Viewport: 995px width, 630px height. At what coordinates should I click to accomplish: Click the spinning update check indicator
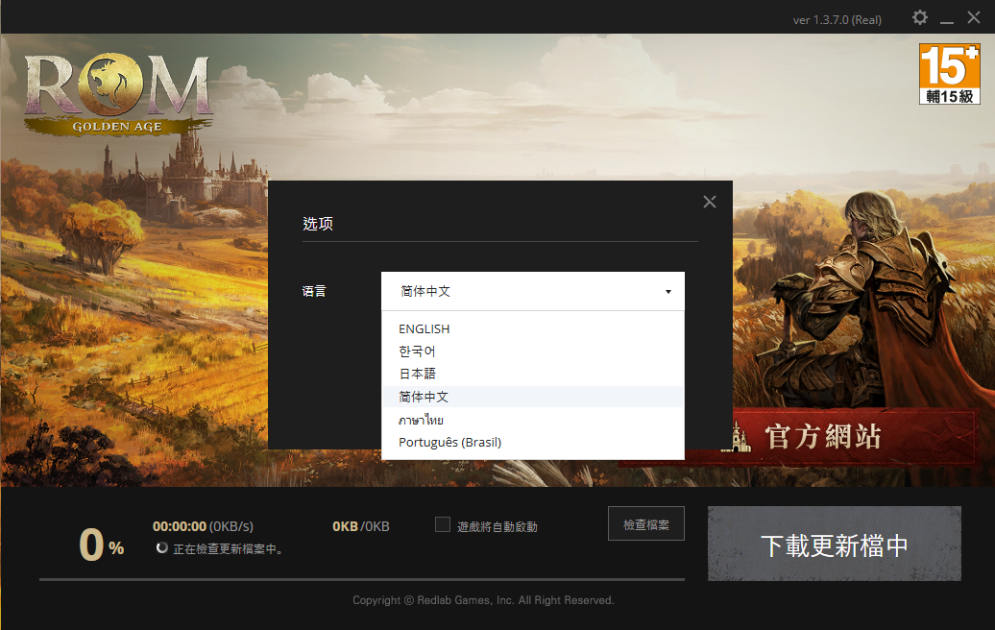tap(161, 548)
